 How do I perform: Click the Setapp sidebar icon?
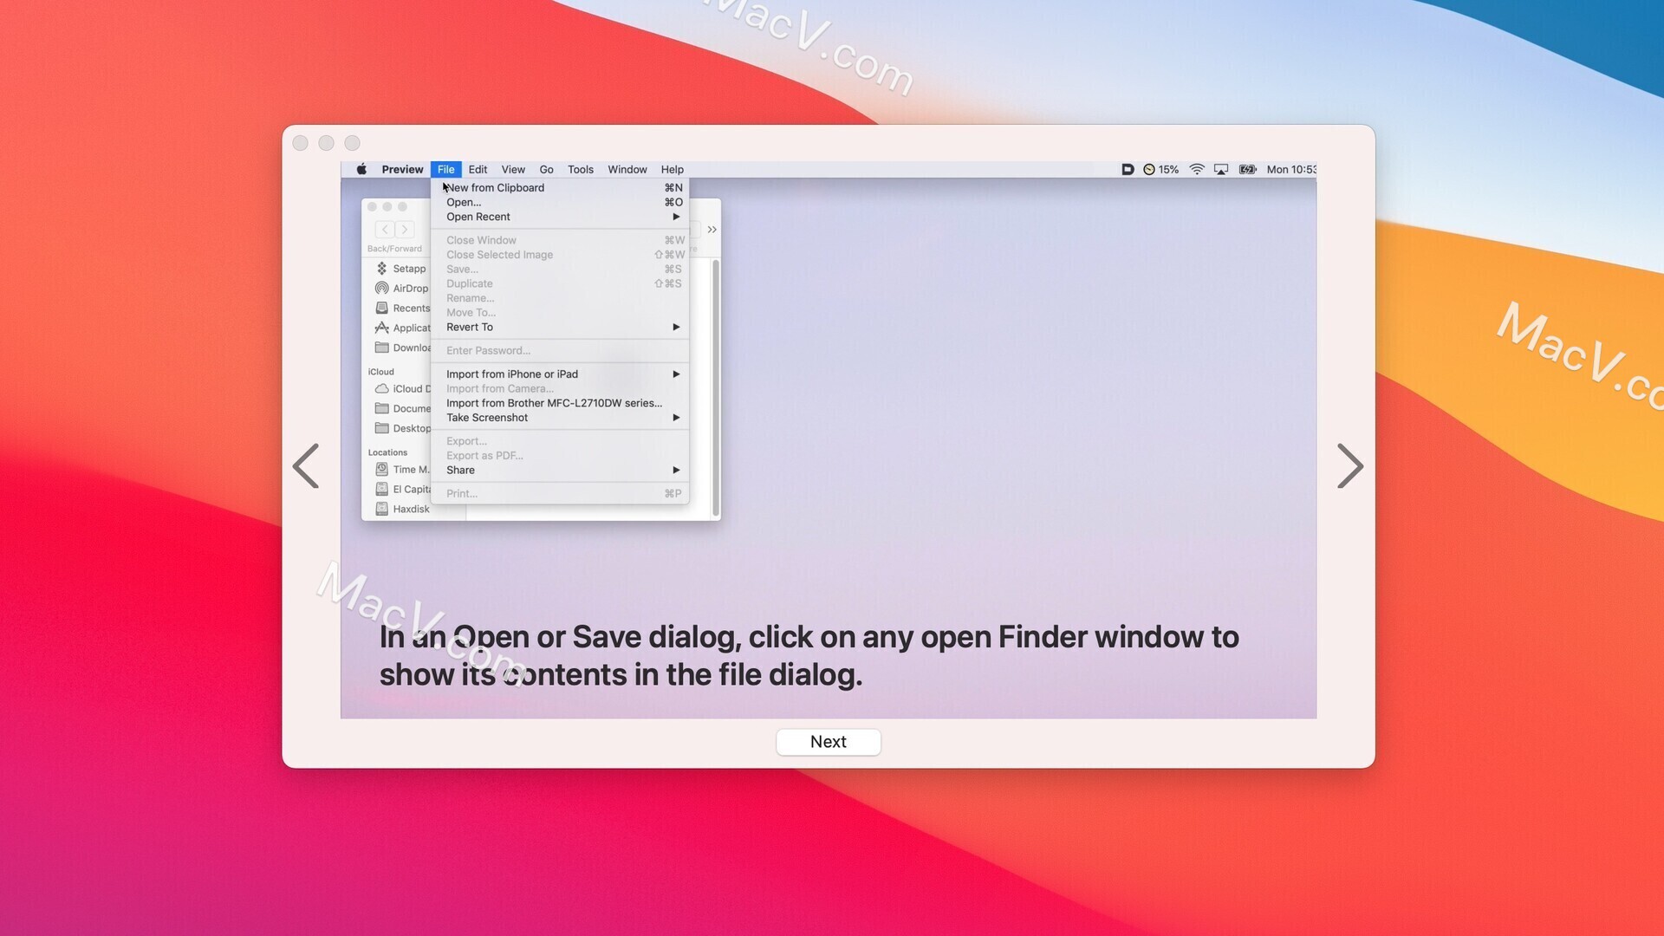point(381,269)
